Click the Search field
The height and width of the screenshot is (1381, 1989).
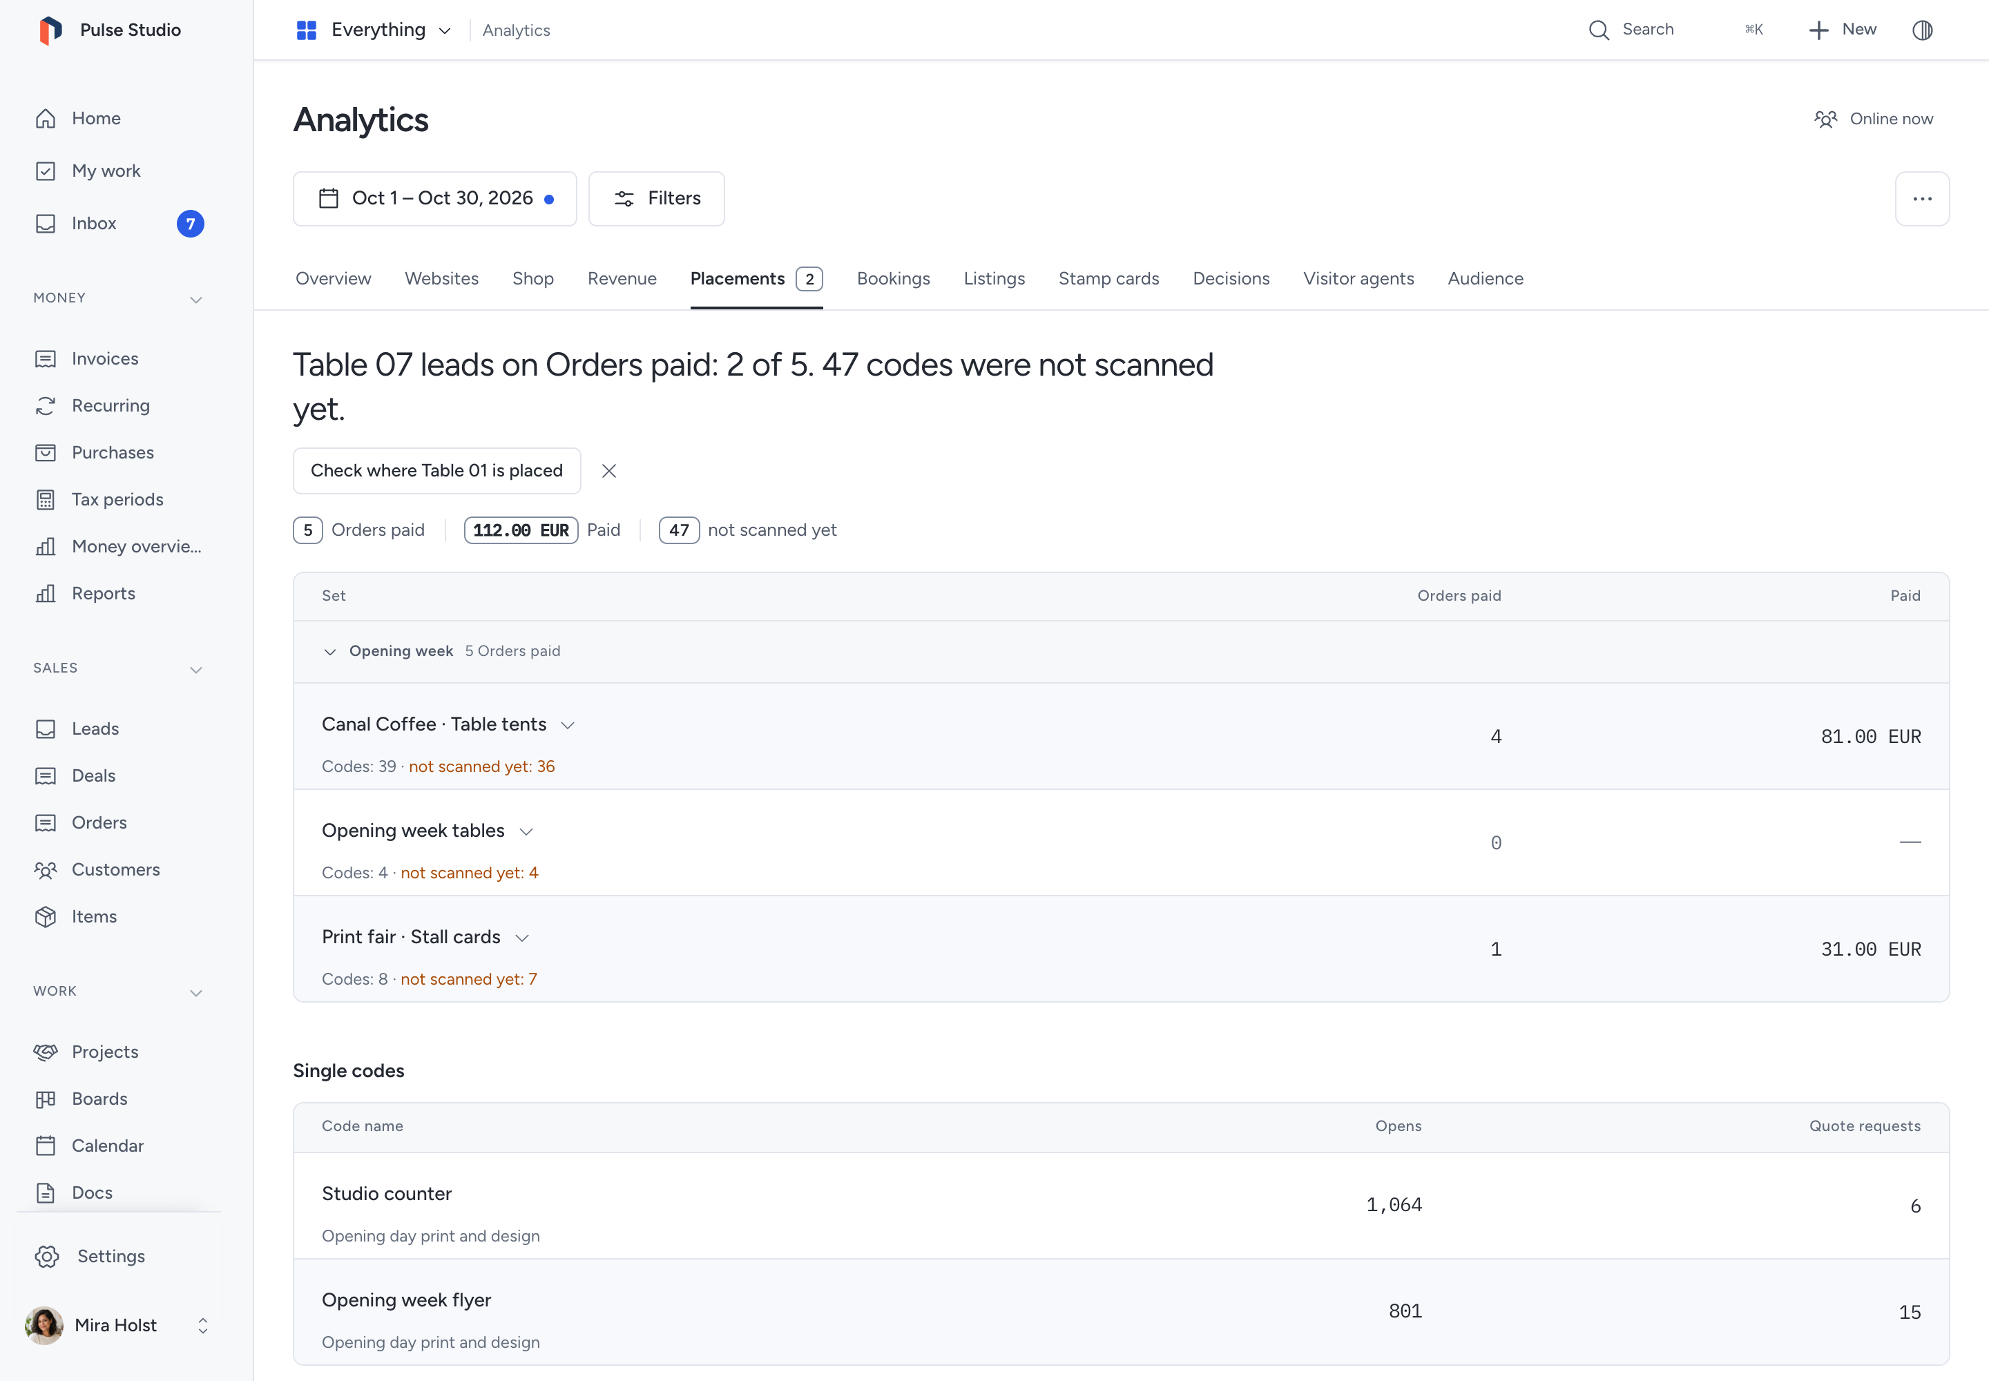coord(1675,30)
